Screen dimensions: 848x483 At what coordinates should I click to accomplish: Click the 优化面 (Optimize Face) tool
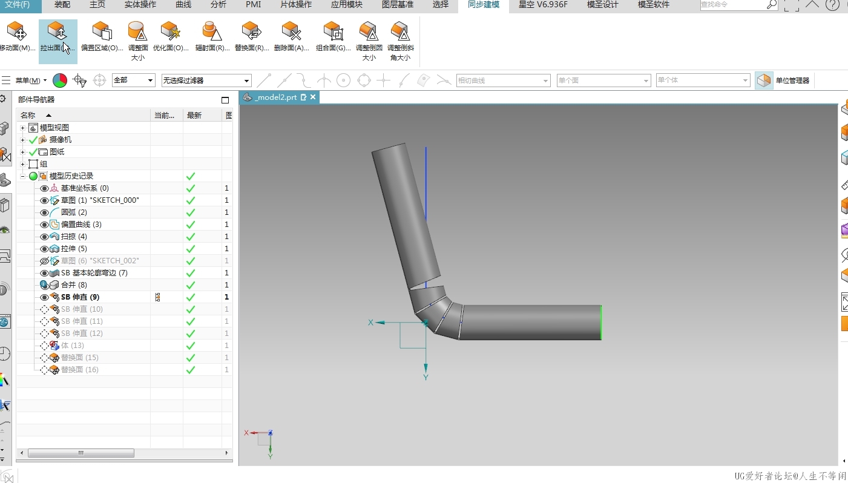[171, 38]
